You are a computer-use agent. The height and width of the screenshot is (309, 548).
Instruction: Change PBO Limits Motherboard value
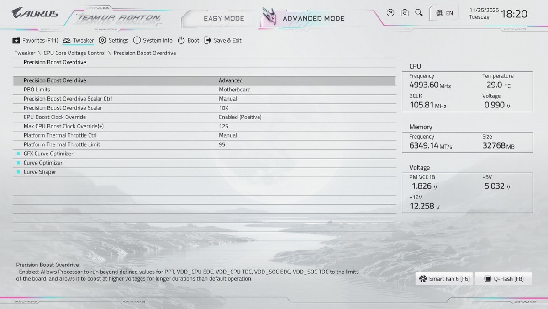tap(235, 90)
